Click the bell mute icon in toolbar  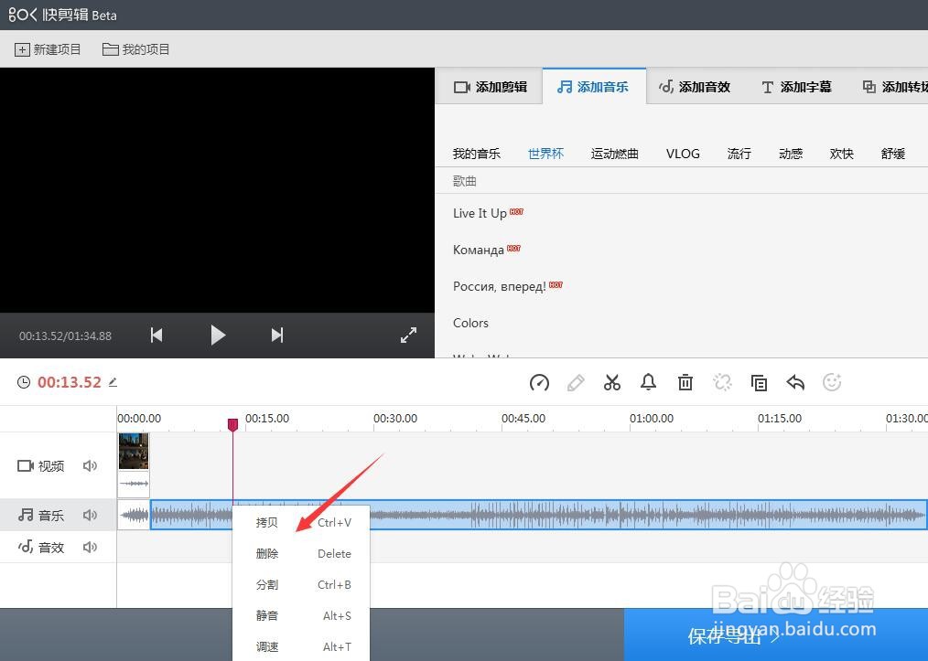coord(649,382)
